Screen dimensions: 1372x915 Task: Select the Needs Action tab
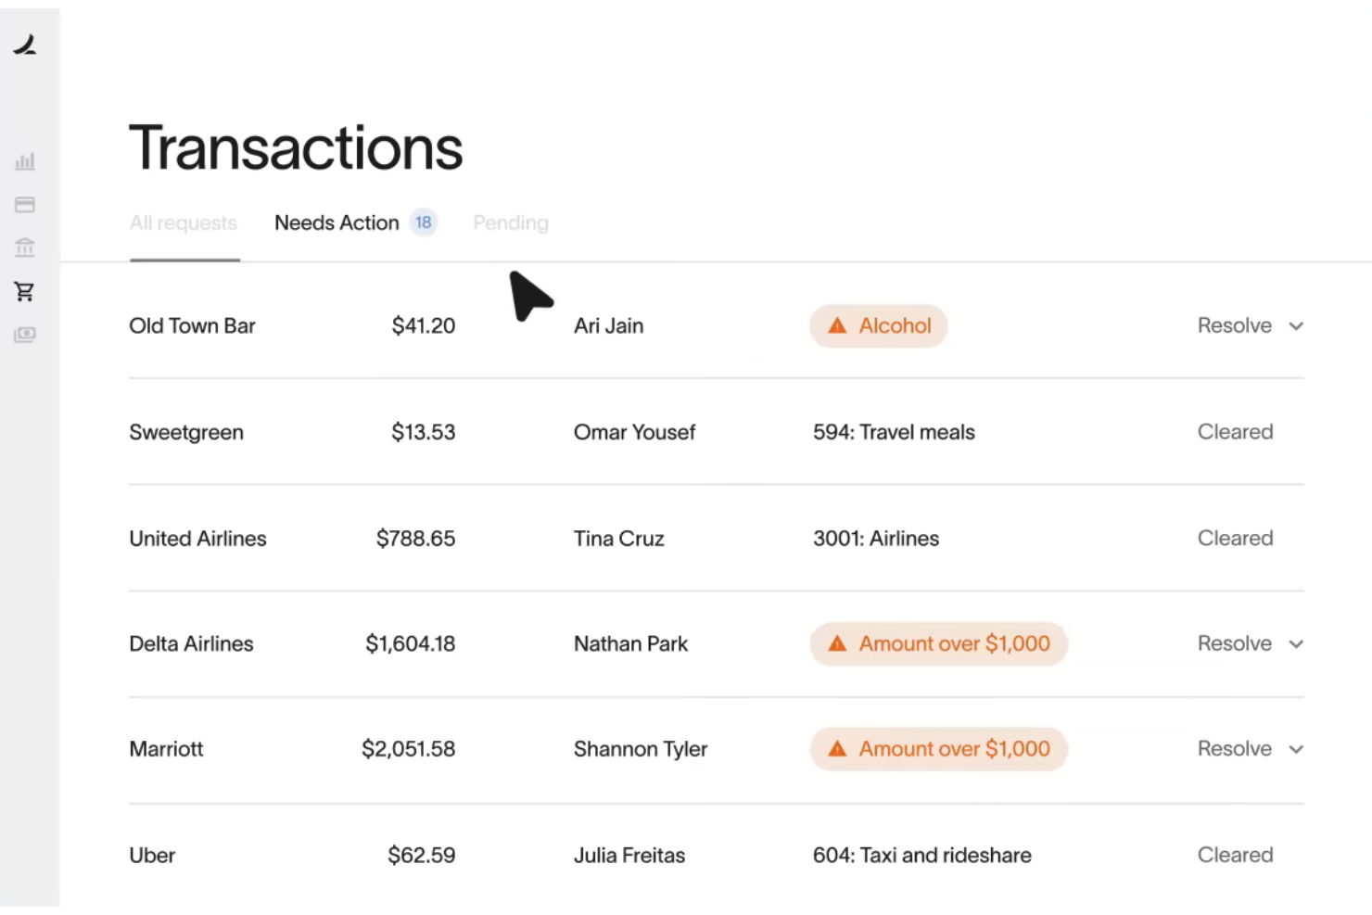point(336,222)
